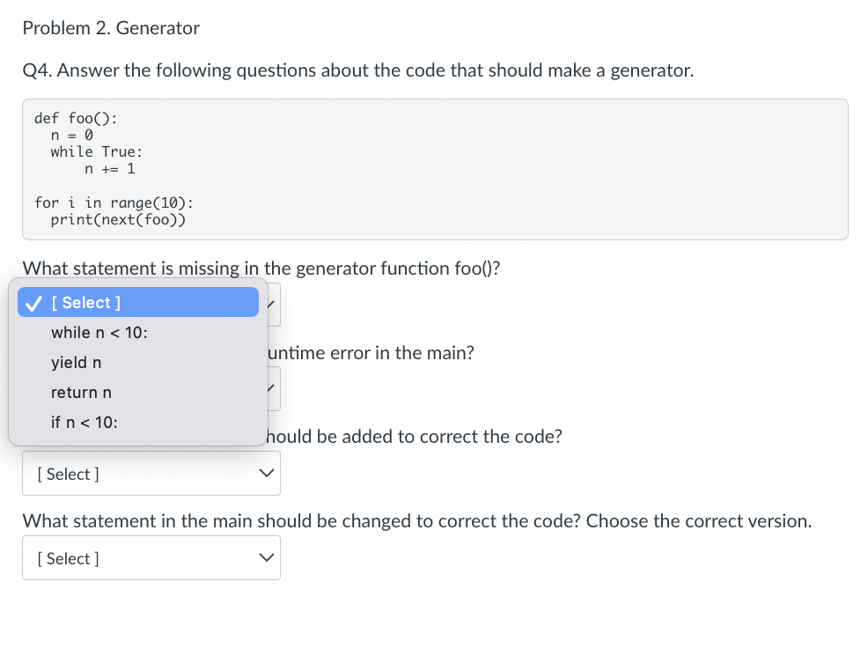868x655 pixels.
Task: Click the chevron on the third dropdown
Action: click(266, 474)
